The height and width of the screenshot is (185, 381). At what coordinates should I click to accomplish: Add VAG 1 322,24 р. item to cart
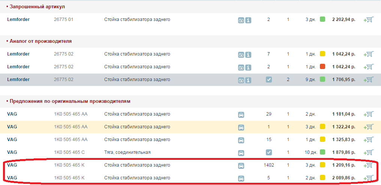pyautogui.click(x=368, y=127)
